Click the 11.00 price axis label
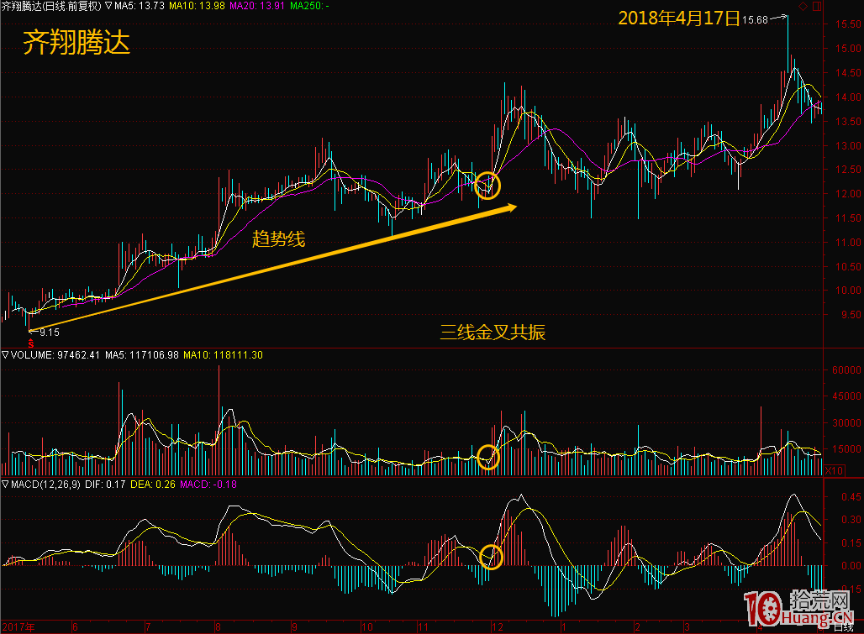864x634 pixels. coord(848,242)
